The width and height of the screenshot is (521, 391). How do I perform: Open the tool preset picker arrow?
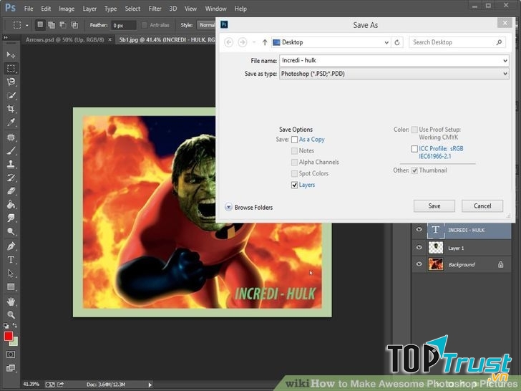pos(27,25)
